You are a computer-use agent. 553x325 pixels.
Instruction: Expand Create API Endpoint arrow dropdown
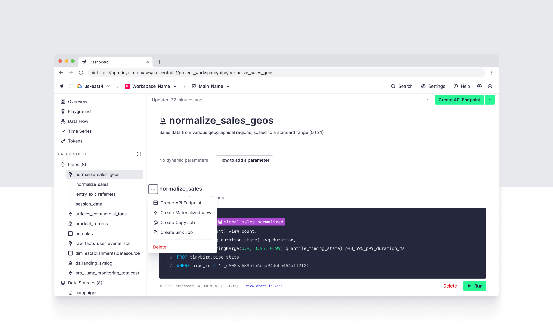(490, 100)
